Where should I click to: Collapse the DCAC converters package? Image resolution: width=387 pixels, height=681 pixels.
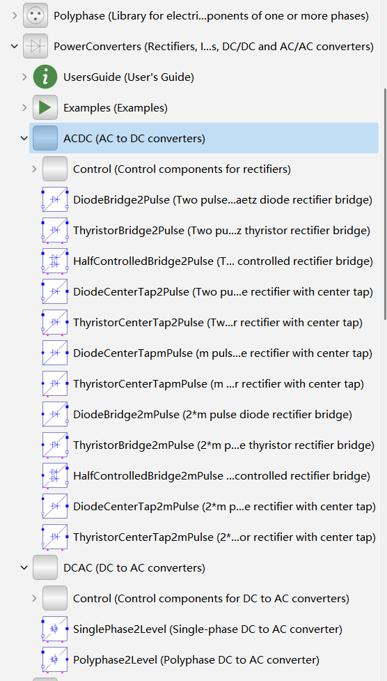(24, 567)
